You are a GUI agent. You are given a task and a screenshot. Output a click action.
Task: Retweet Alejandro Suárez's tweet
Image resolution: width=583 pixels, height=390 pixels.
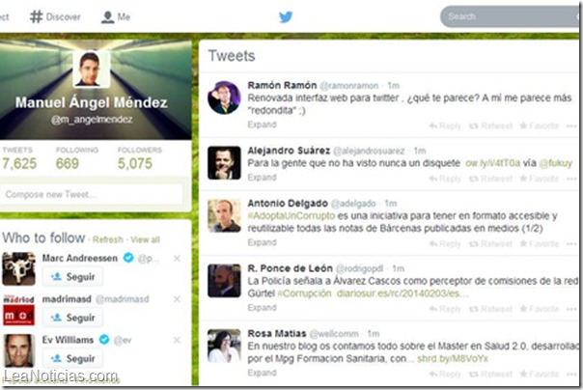pyautogui.click(x=490, y=179)
